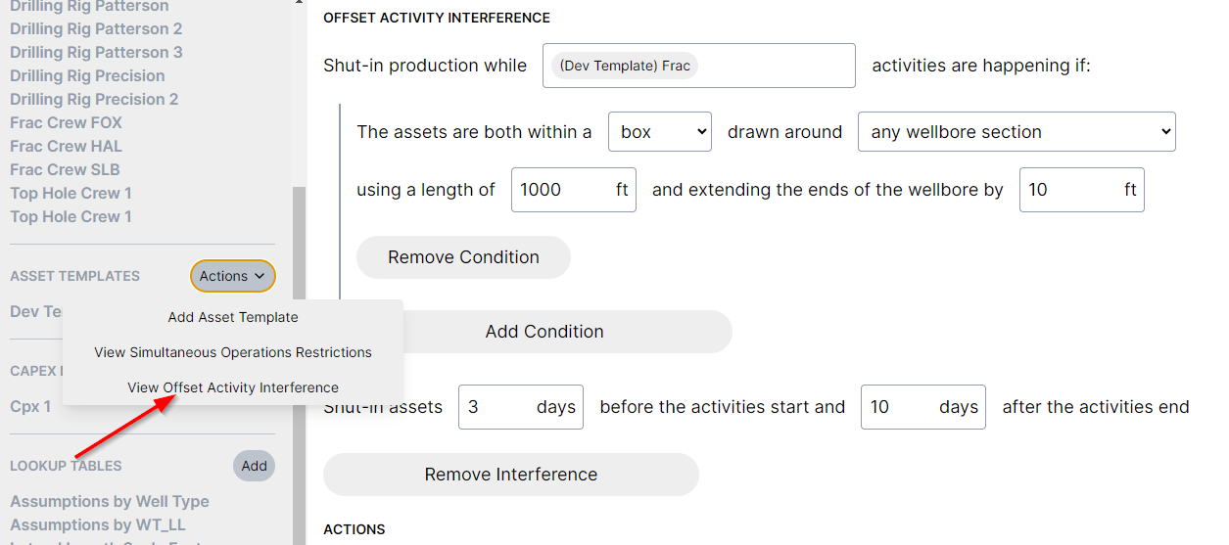Viewport: 1229px width, 545px height.
Task: Choose View Simultaneous Operations Restrictions
Action: (x=233, y=352)
